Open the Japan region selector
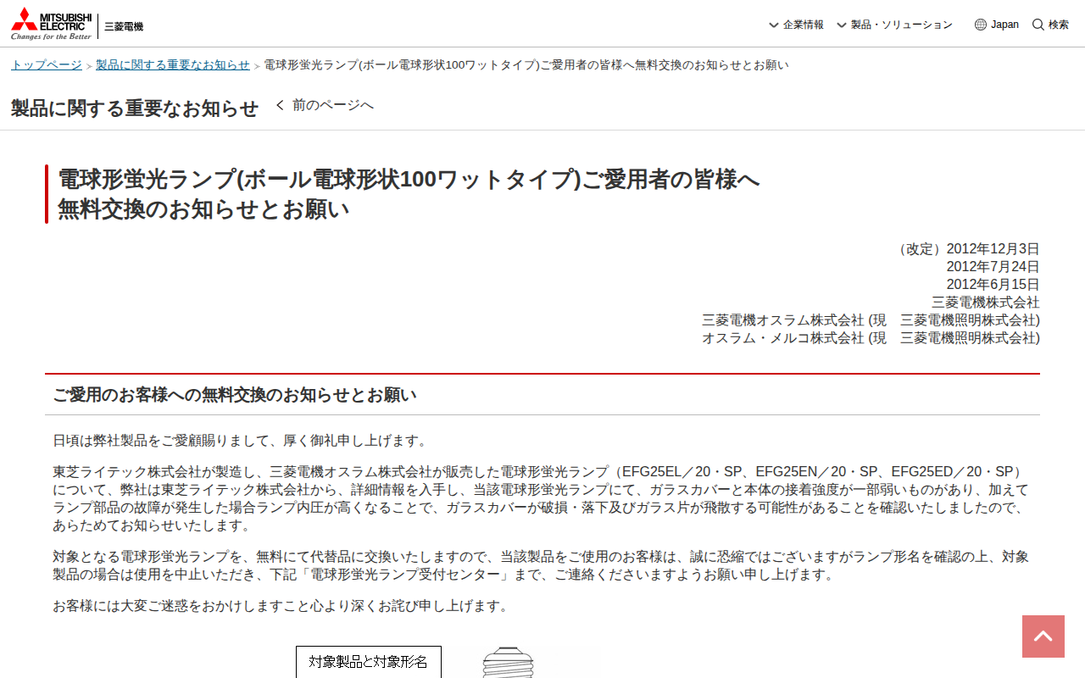The height and width of the screenshot is (678, 1085). pos(997,25)
